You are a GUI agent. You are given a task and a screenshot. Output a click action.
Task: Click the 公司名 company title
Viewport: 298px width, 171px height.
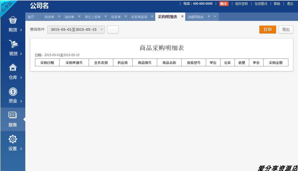(x=39, y=6)
